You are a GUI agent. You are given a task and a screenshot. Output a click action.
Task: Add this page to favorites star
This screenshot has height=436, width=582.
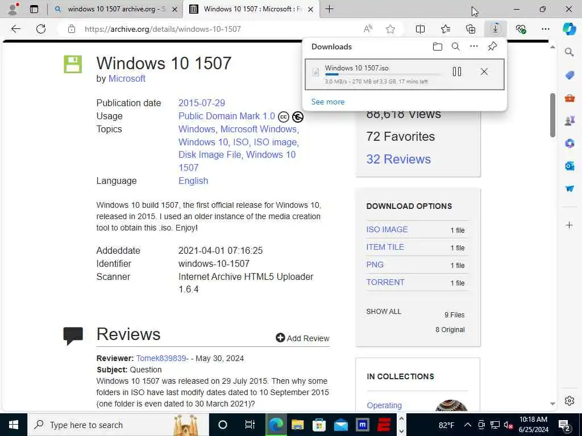click(390, 29)
